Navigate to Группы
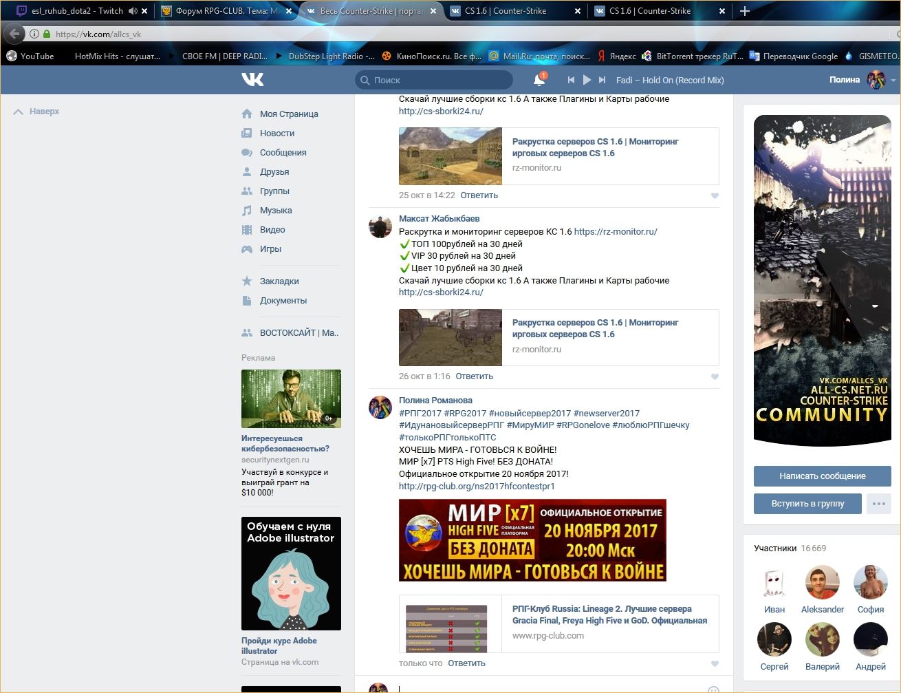The height and width of the screenshot is (693, 901). [x=274, y=191]
